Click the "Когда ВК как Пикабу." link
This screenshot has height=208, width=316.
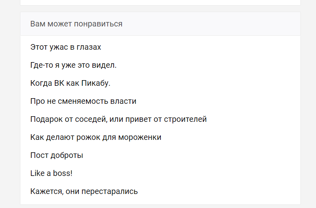coord(70,83)
